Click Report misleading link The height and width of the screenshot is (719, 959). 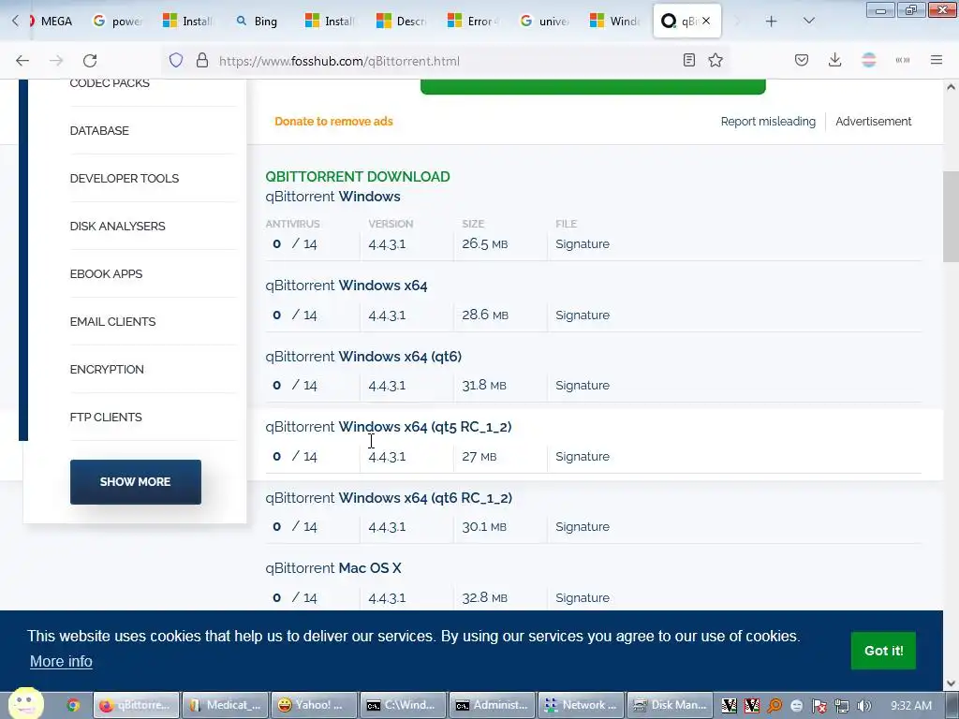768,121
